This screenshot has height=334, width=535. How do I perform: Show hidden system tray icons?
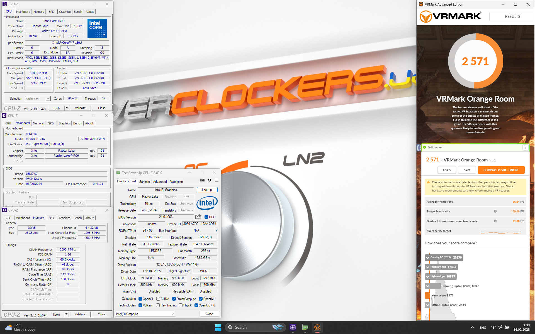coord(472,327)
